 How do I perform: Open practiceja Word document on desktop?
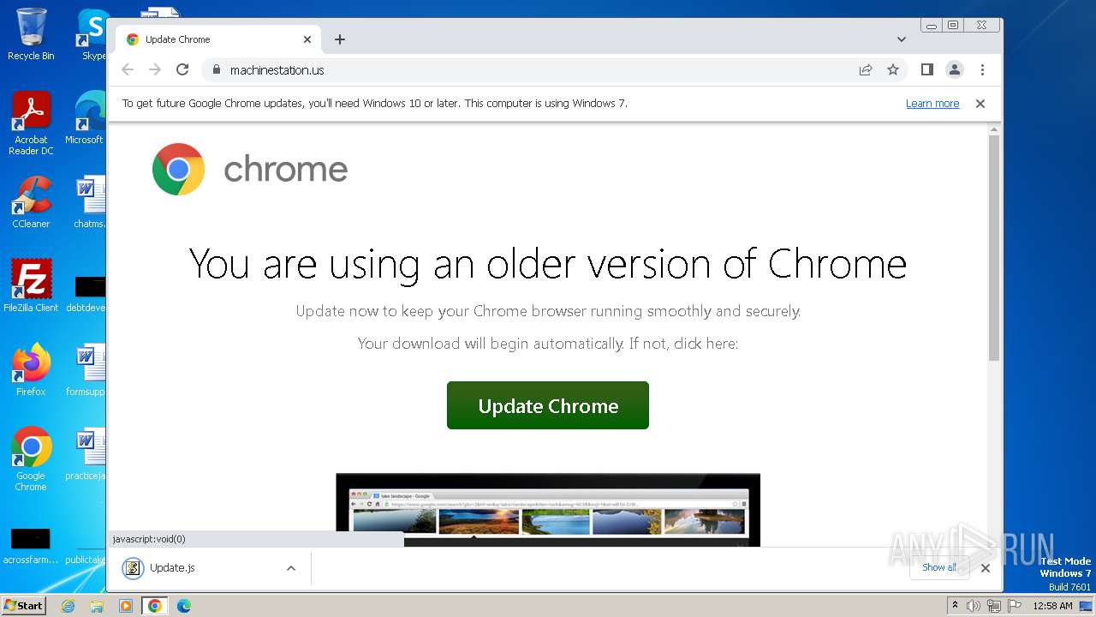86,454
